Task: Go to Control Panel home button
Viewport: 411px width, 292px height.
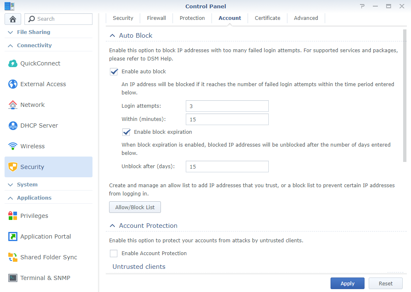Action: click(x=13, y=19)
